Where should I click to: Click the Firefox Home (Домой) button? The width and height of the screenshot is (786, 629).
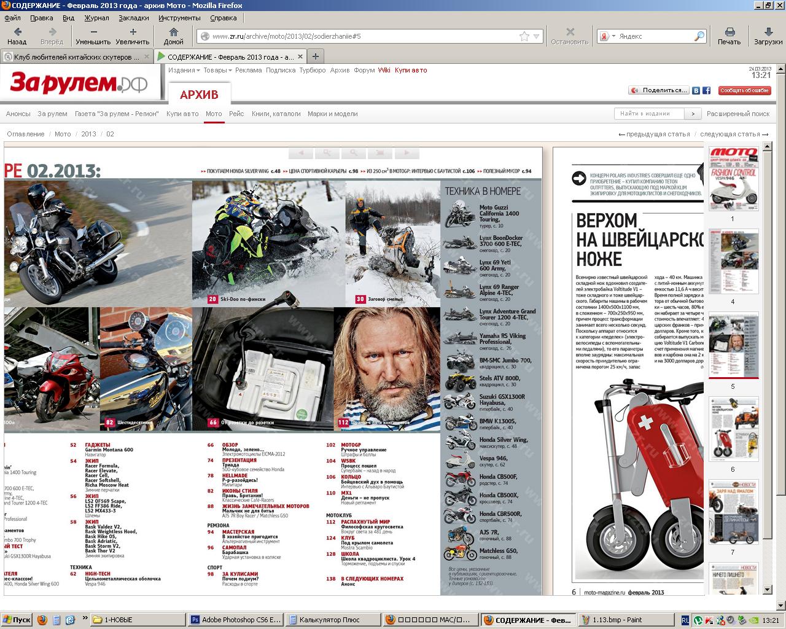tap(173, 36)
